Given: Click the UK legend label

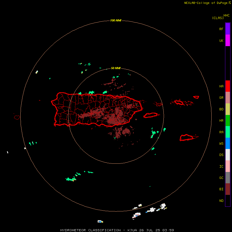Looking at the screenshot, I should tap(221, 40).
